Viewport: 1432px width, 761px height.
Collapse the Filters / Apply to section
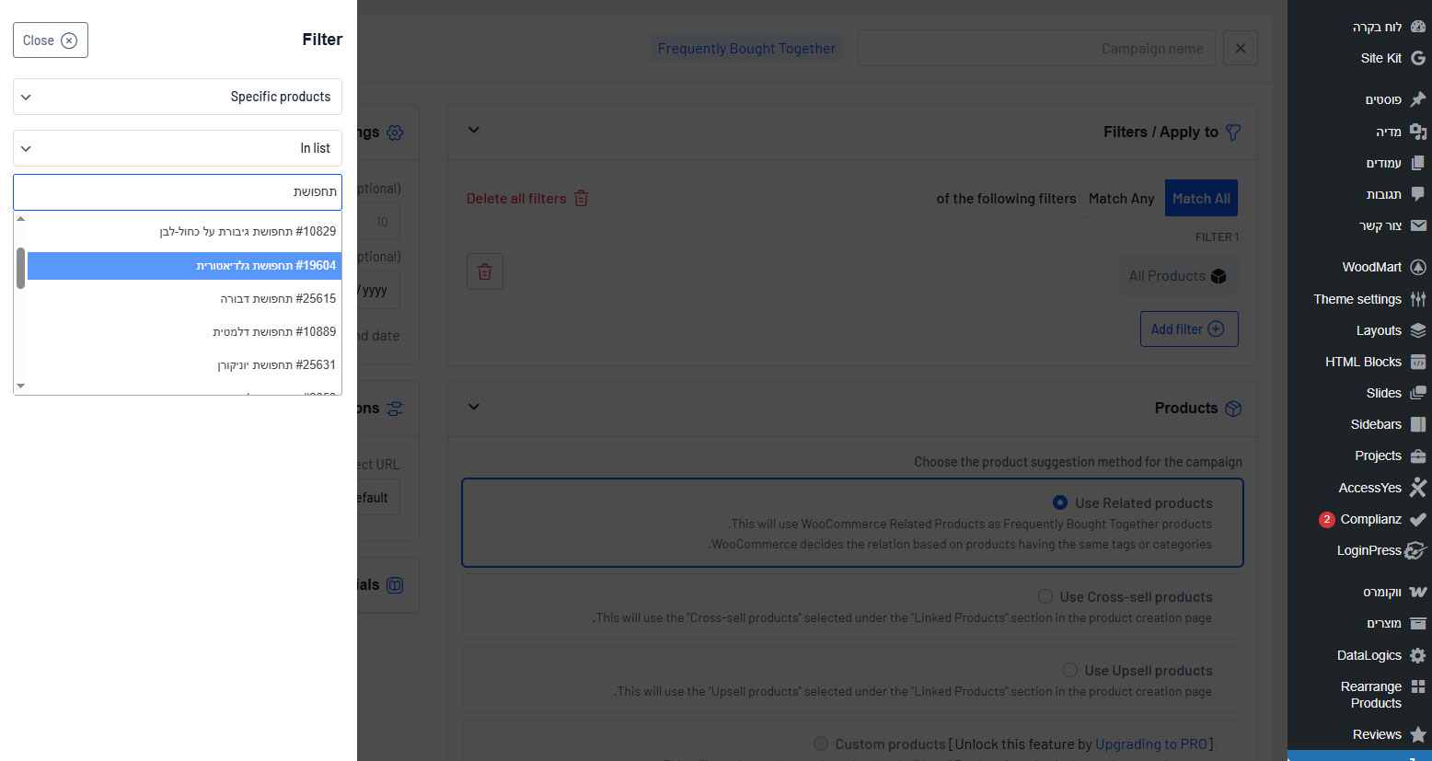(x=474, y=131)
